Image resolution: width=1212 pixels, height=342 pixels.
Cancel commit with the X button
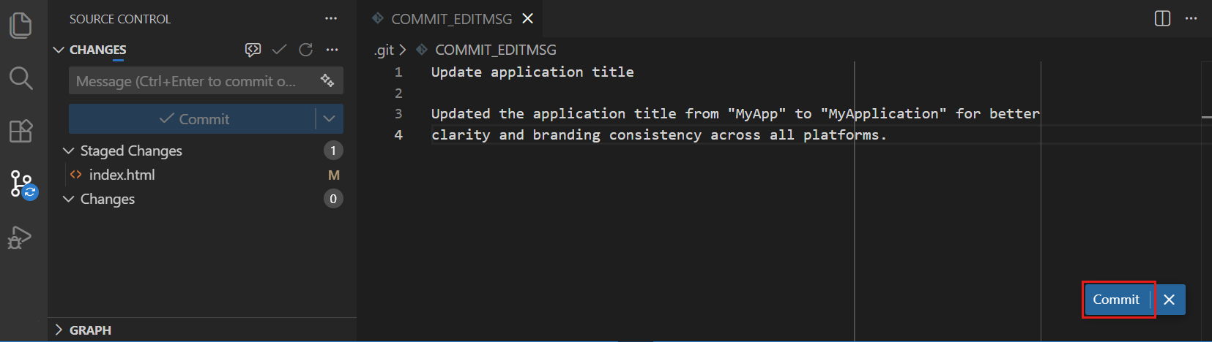[x=1170, y=300]
